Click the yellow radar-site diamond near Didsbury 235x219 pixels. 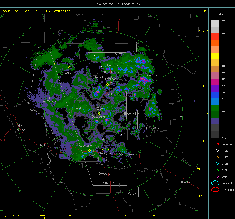(x=99, y=114)
